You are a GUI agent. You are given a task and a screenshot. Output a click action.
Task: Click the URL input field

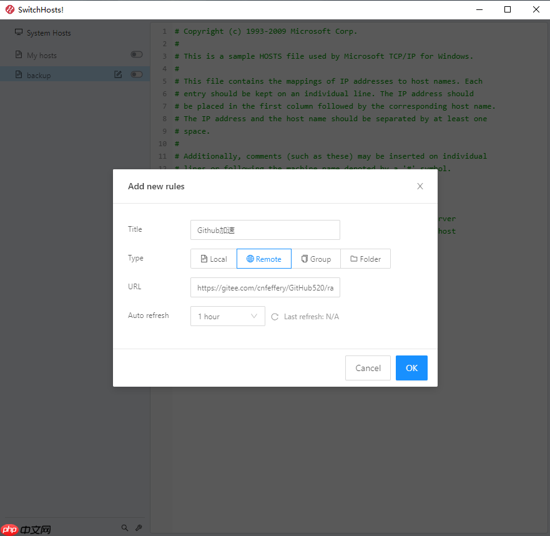tap(265, 287)
